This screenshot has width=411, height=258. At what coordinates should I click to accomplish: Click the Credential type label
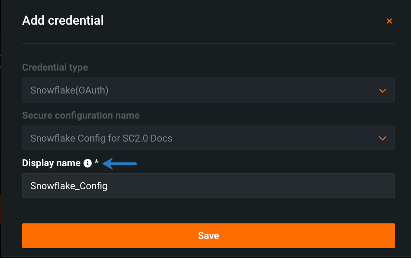(55, 68)
